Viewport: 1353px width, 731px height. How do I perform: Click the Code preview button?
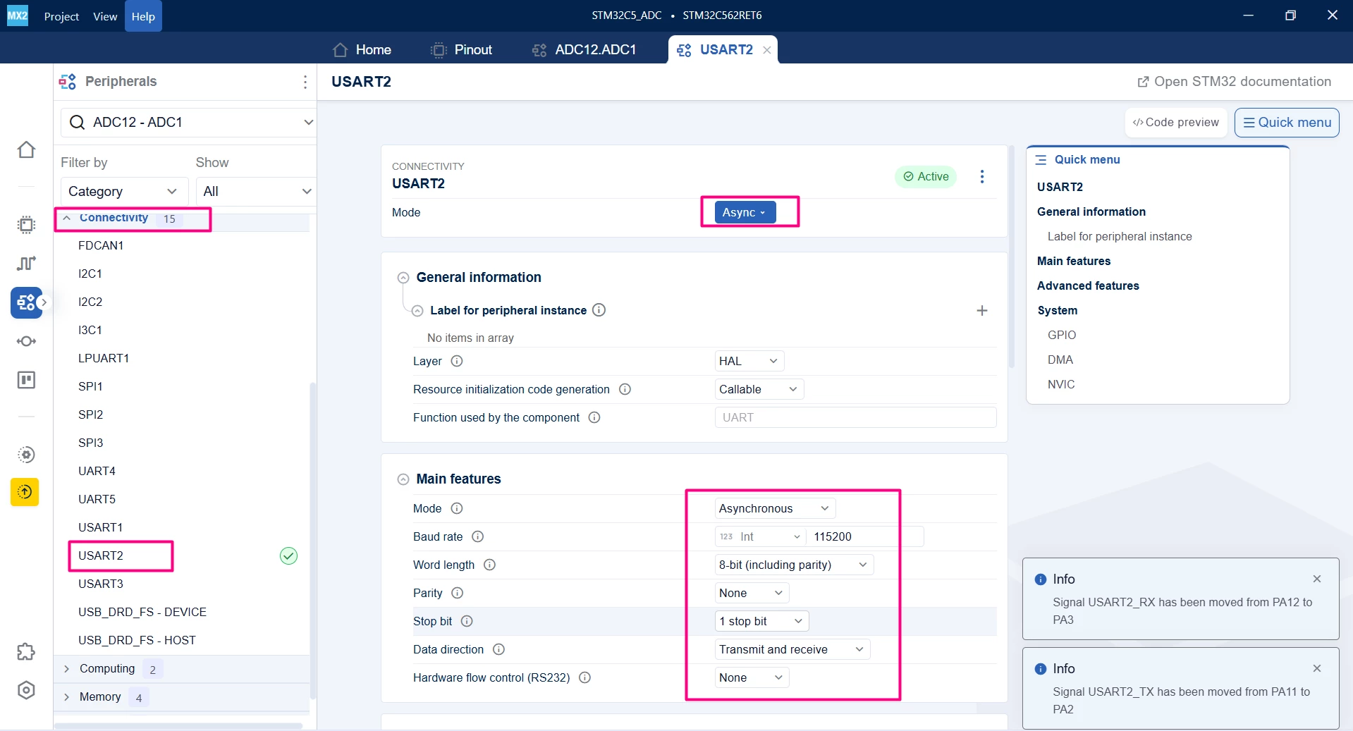1176,123
